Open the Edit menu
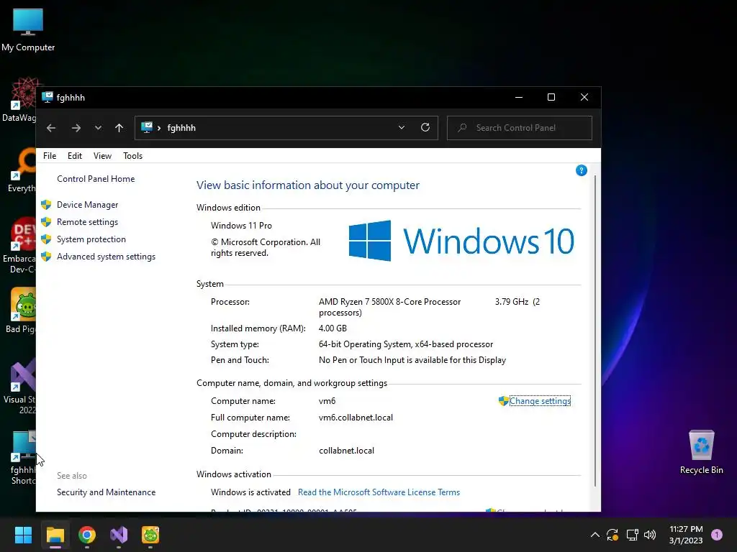Screen dimensions: 737x552 click(x=75, y=156)
